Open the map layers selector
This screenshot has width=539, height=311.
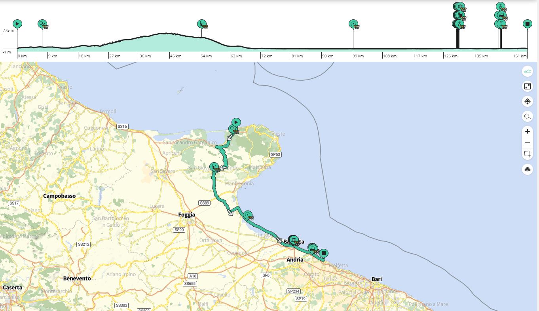click(527, 169)
